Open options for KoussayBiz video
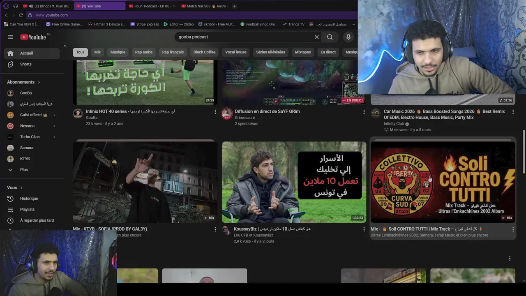 (364, 229)
